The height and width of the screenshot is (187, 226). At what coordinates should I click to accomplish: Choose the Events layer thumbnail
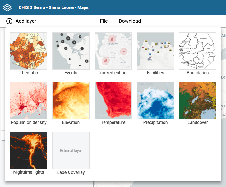point(71,51)
